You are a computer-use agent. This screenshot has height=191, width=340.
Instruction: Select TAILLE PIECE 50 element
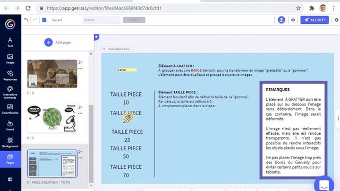[126, 152]
